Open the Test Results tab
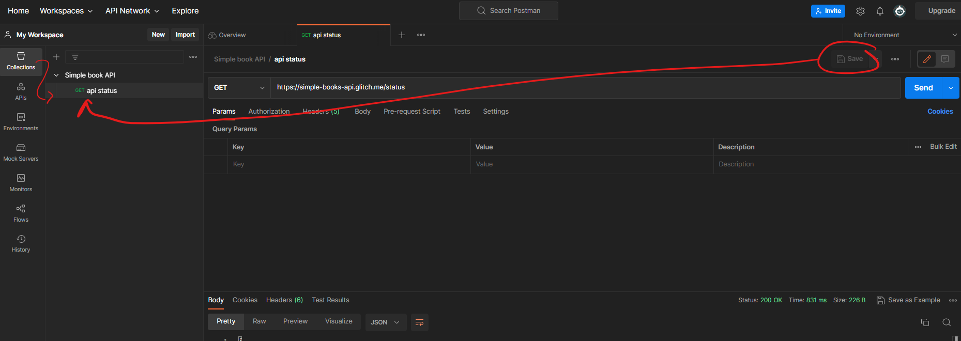The height and width of the screenshot is (341, 961). (x=330, y=300)
